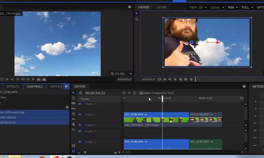
Task: Pick the hand tool in Editor toolbar
Action: pos(73,98)
